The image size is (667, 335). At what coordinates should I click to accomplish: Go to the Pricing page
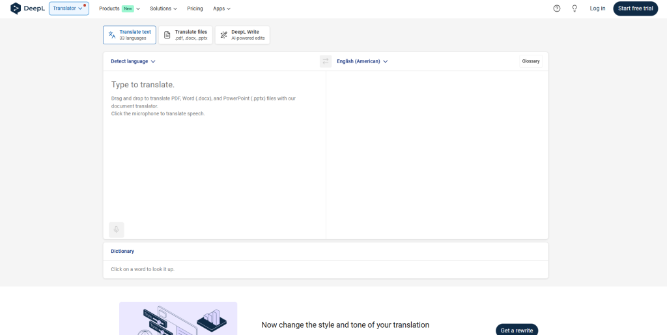[x=195, y=8]
